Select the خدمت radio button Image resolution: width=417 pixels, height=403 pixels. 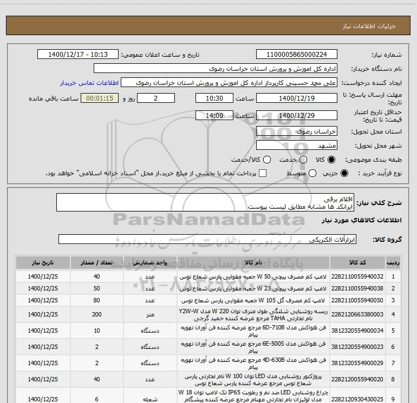coord(303,160)
